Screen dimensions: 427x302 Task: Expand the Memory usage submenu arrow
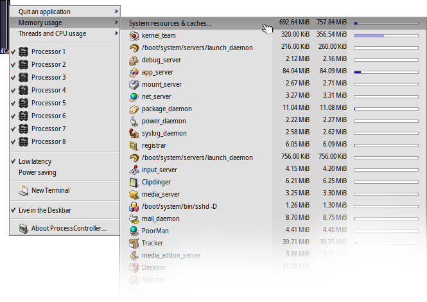116,22
